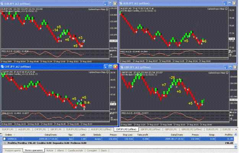Open the Casella postale terminal tab
Screen dimensions: 239x153
75,150
